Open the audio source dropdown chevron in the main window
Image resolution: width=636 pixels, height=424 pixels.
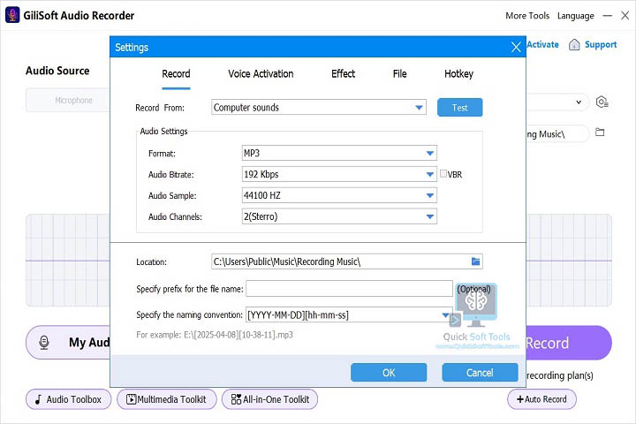(579, 102)
